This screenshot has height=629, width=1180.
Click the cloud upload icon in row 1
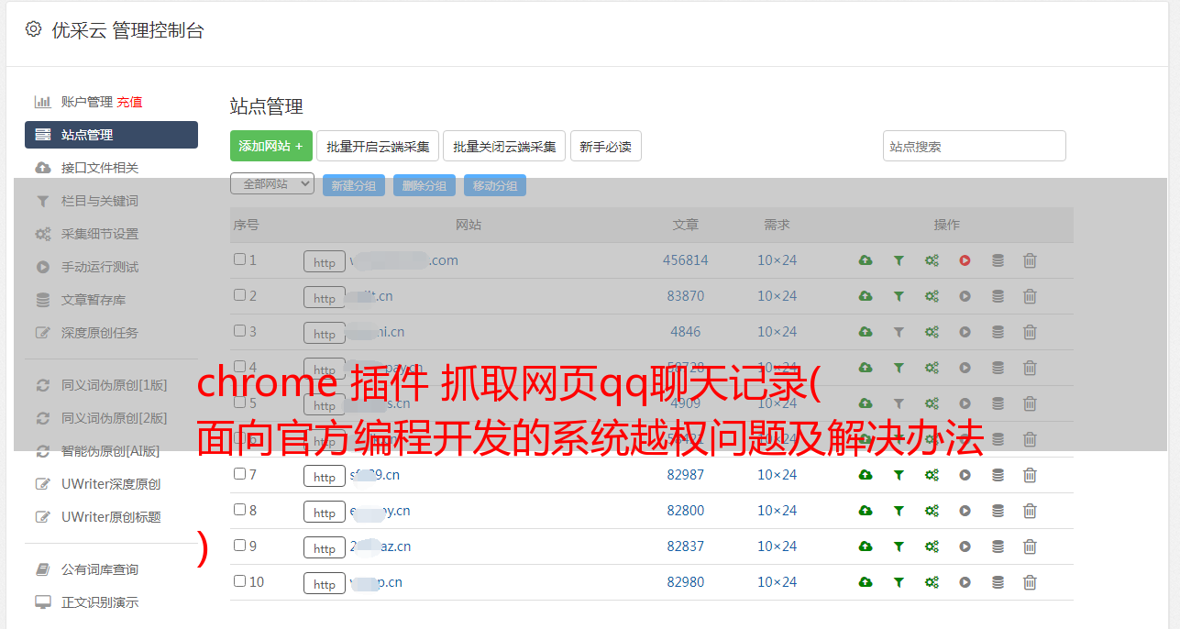pos(866,260)
